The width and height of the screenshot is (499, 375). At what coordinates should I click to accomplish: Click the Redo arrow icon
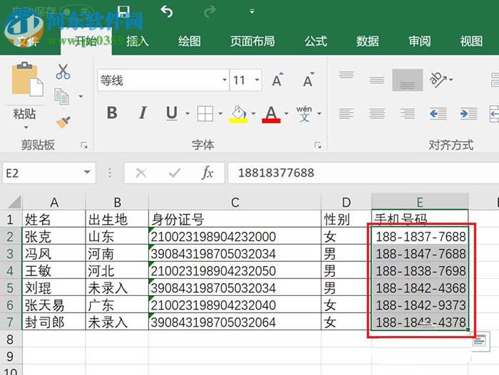[210, 12]
